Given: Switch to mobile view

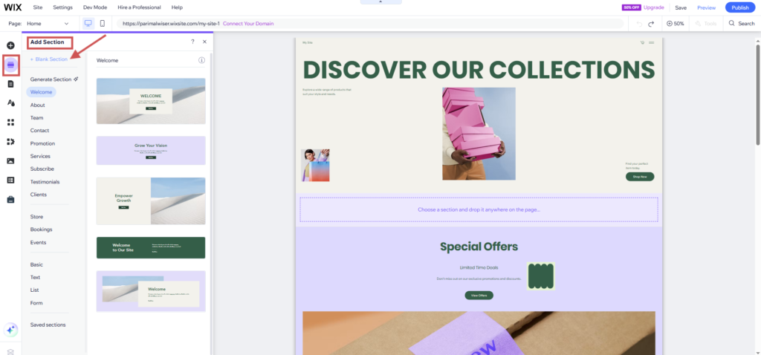Looking at the screenshot, I should 102,24.
